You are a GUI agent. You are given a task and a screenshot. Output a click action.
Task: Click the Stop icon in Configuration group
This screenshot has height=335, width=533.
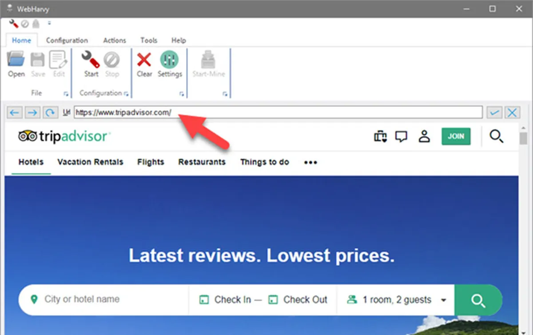[x=111, y=59]
